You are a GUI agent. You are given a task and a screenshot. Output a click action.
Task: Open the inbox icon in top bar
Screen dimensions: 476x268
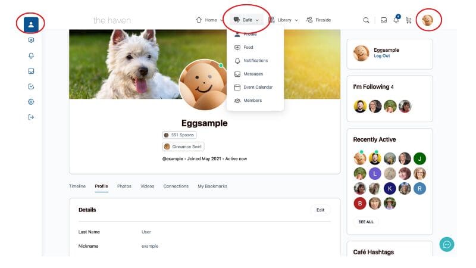[384, 20]
